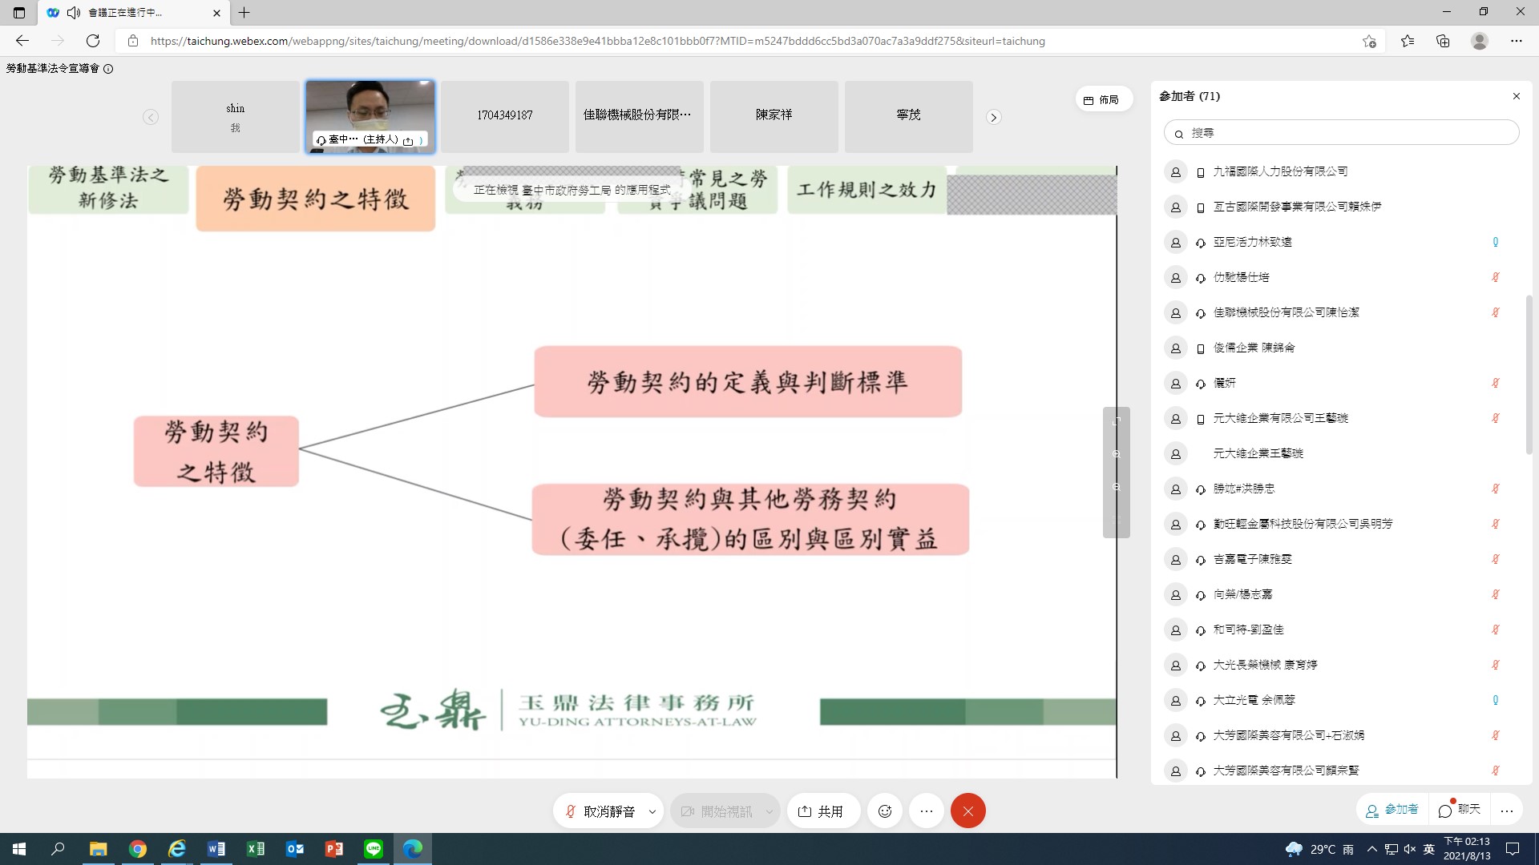Toggle unmute with 取消靜音 button

(600, 811)
